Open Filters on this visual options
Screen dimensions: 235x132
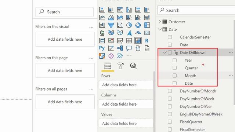pos(91,27)
